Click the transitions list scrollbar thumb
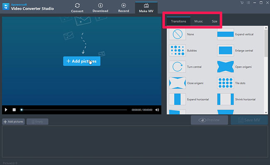The height and width of the screenshot is (165, 270). pyautogui.click(x=266, y=43)
